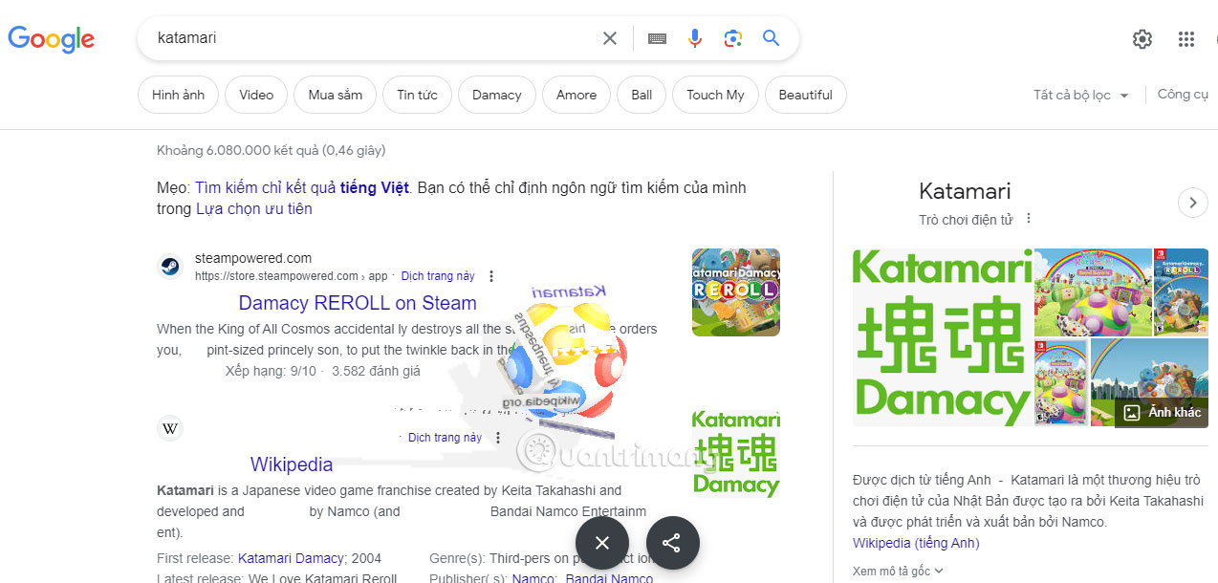
Task: Expand Xem mô tả gốc
Action: click(898, 571)
